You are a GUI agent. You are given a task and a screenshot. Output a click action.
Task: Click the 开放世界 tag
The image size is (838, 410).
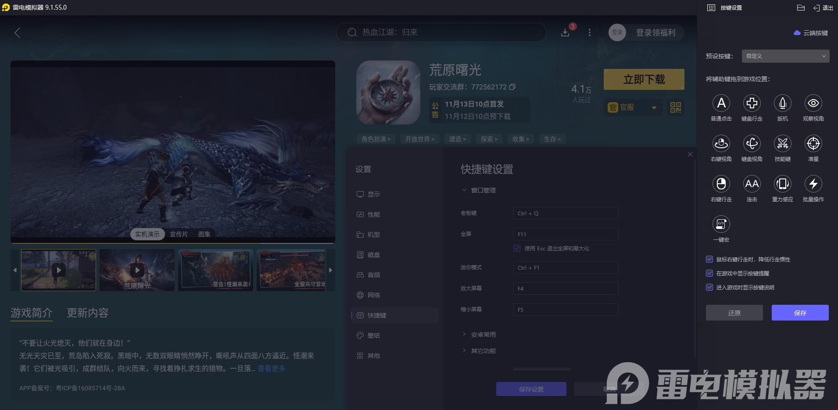click(x=420, y=139)
